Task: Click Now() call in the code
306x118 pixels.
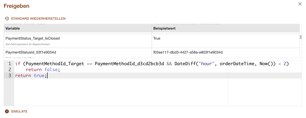Action: coord(266,64)
